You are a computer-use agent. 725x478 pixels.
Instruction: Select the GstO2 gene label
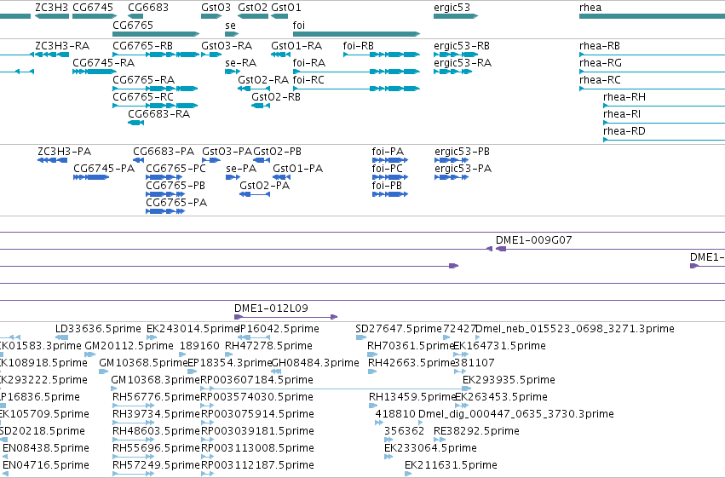point(252,8)
